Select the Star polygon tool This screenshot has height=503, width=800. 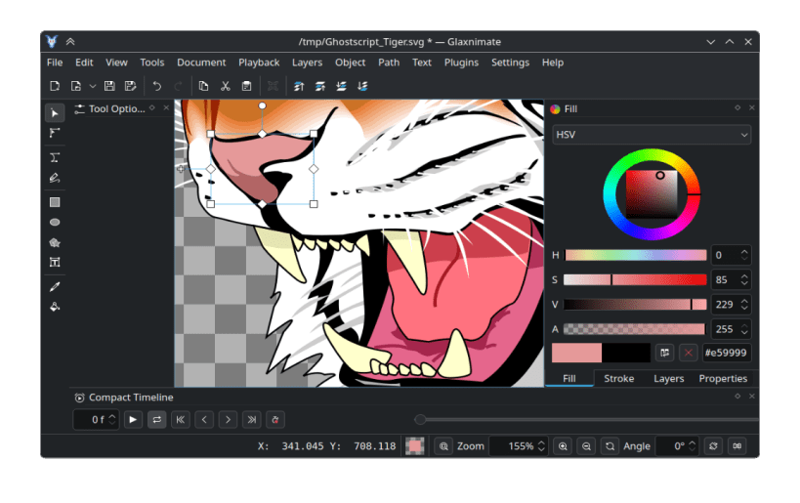[x=55, y=243]
